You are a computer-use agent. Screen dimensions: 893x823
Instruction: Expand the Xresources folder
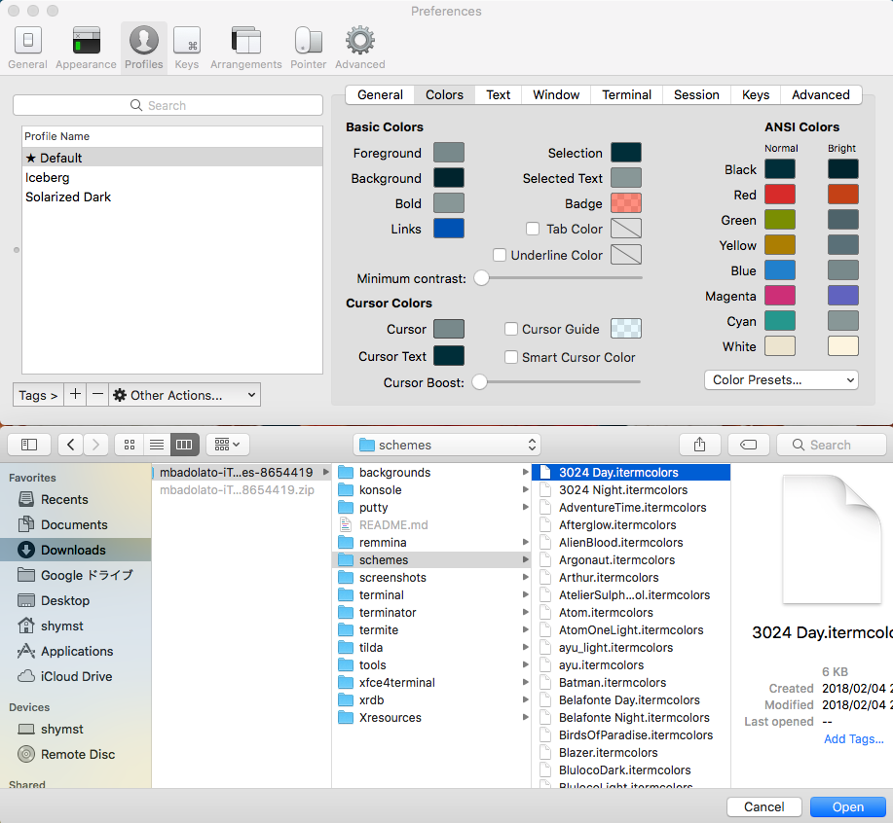[525, 717]
